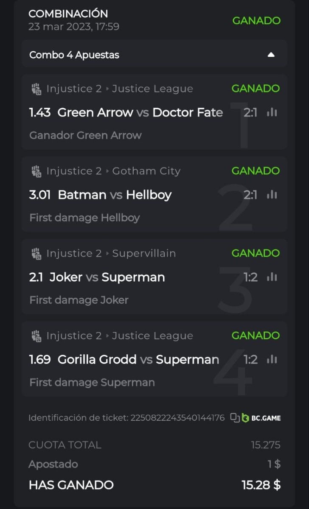Click the Combo 4 Apuestas header

coord(74,55)
